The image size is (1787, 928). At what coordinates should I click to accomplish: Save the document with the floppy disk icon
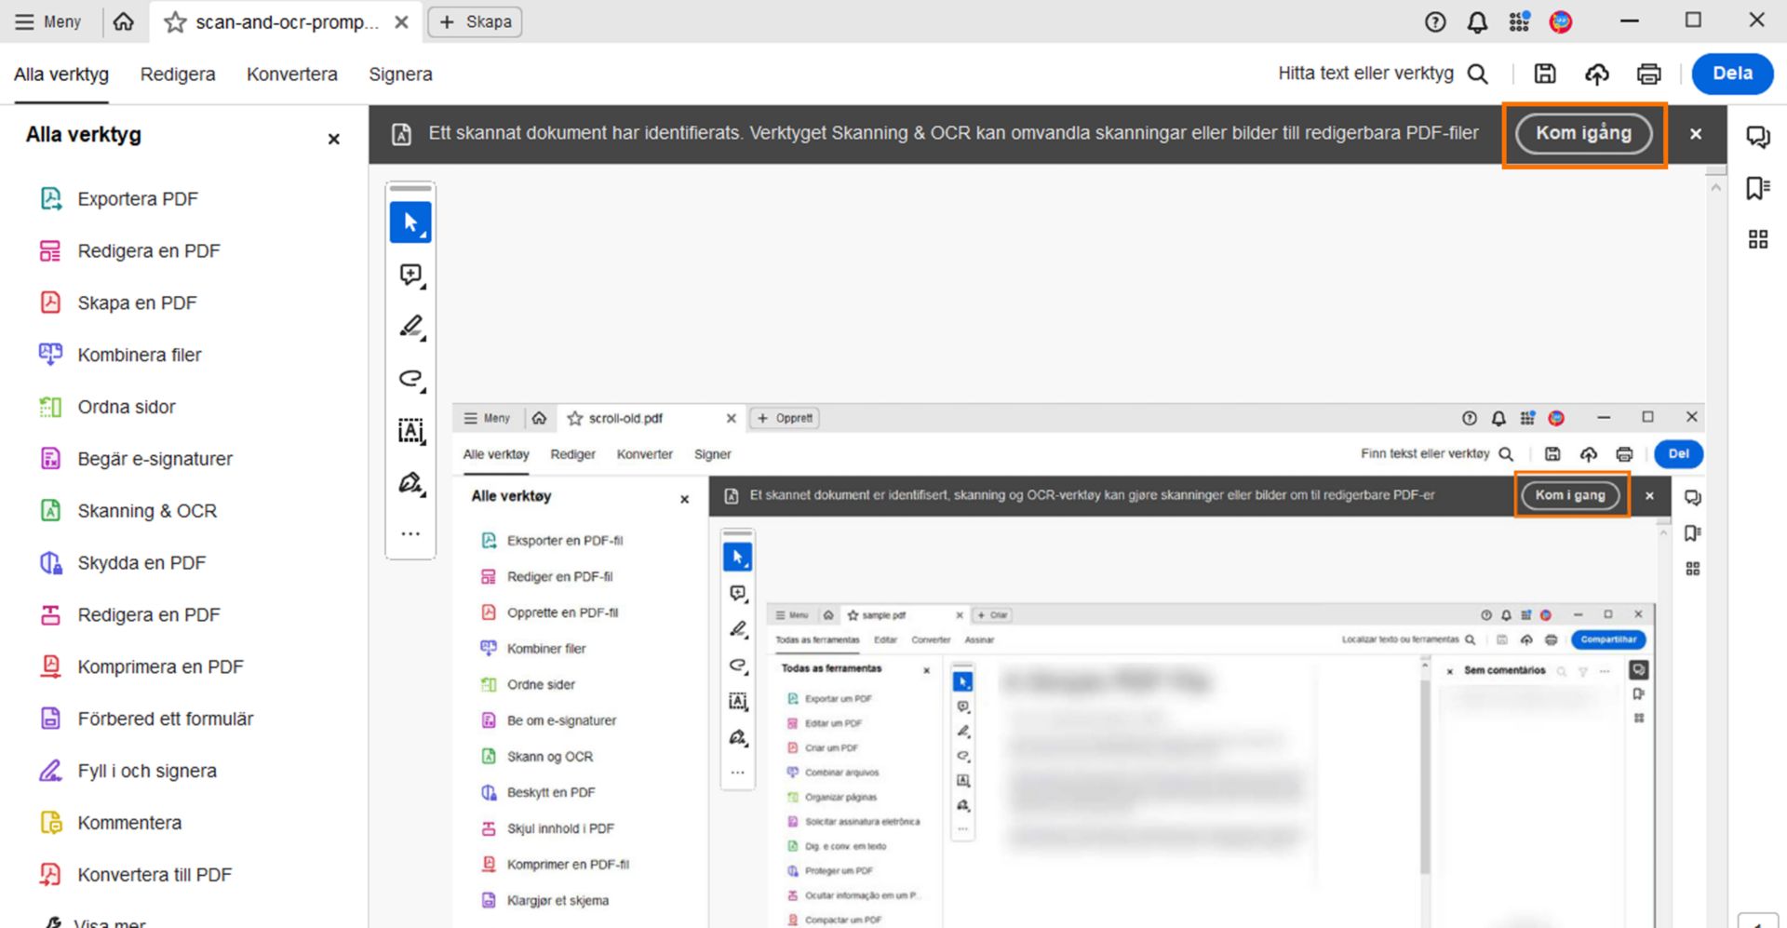[x=1545, y=74]
